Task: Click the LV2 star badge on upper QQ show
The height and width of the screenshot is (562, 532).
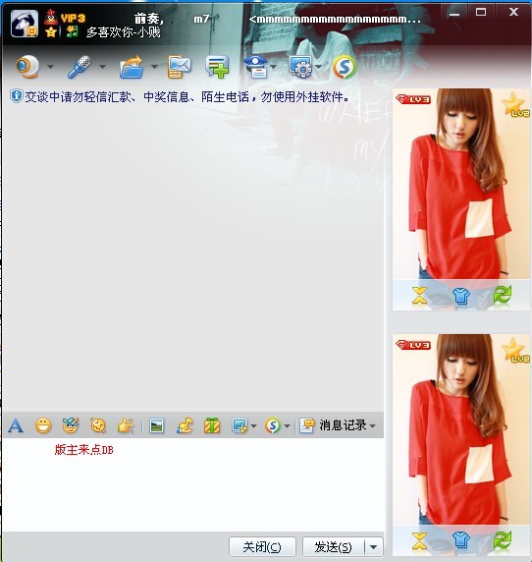Action: click(x=515, y=104)
